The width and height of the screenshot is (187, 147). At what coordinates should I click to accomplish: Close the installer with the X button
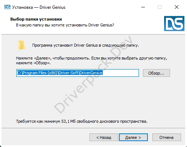tap(177, 7)
